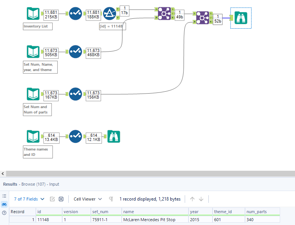The image size is (295, 225).
Task: Select the Select tool with 11,673 468KB output
Action: click(76, 52)
